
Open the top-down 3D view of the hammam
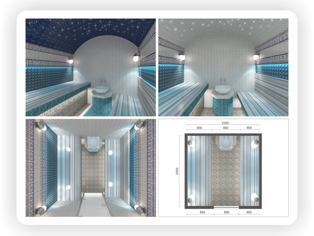coord(90,168)
